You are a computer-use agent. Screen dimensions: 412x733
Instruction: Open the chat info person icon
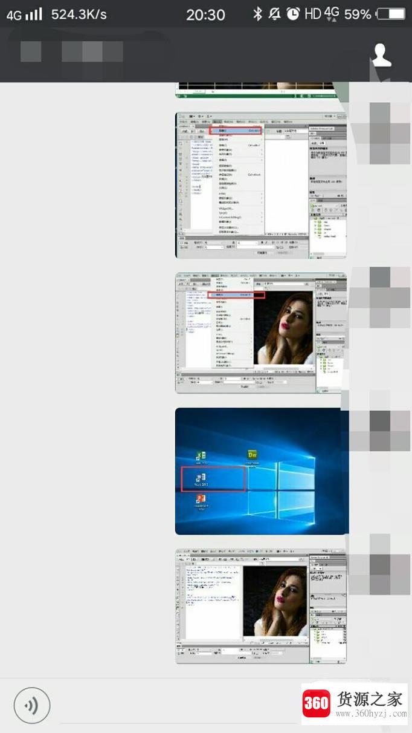tap(381, 54)
